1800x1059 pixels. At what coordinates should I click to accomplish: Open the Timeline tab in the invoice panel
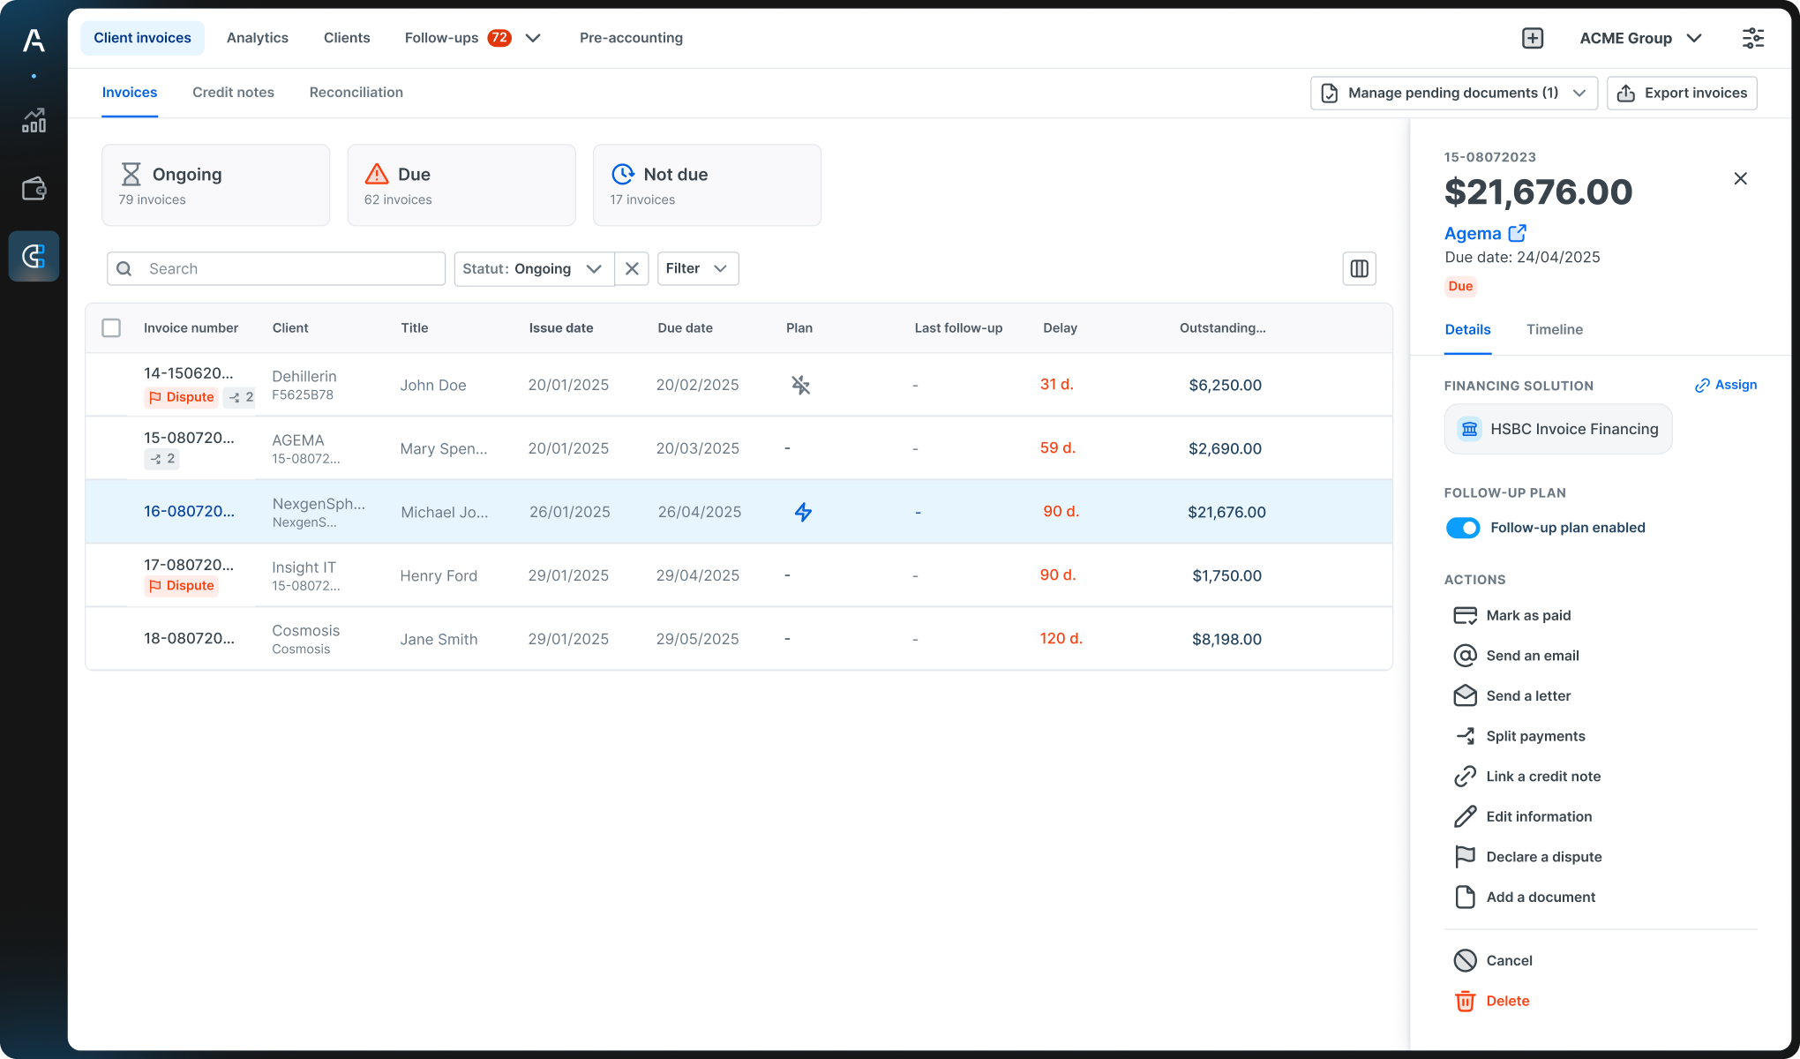(1554, 329)
